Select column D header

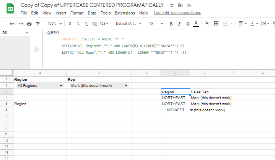point(176,73)
